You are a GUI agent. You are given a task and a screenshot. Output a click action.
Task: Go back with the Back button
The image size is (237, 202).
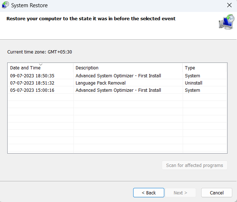coord(149,193)
